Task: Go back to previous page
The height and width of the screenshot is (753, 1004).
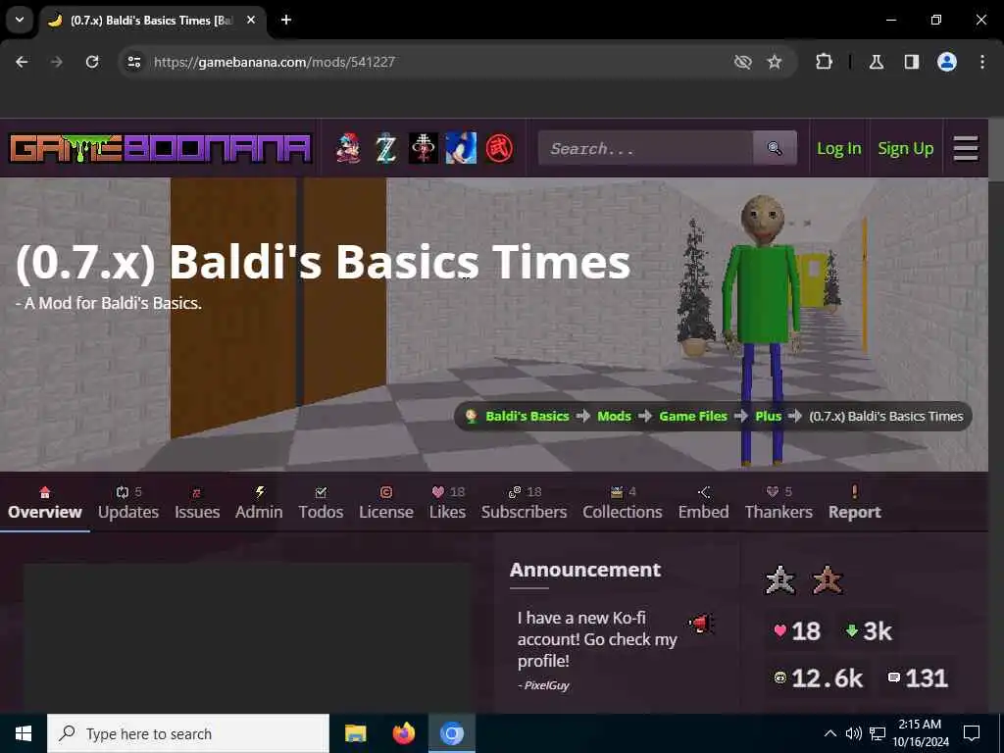Action: click(x=22, y=62)
